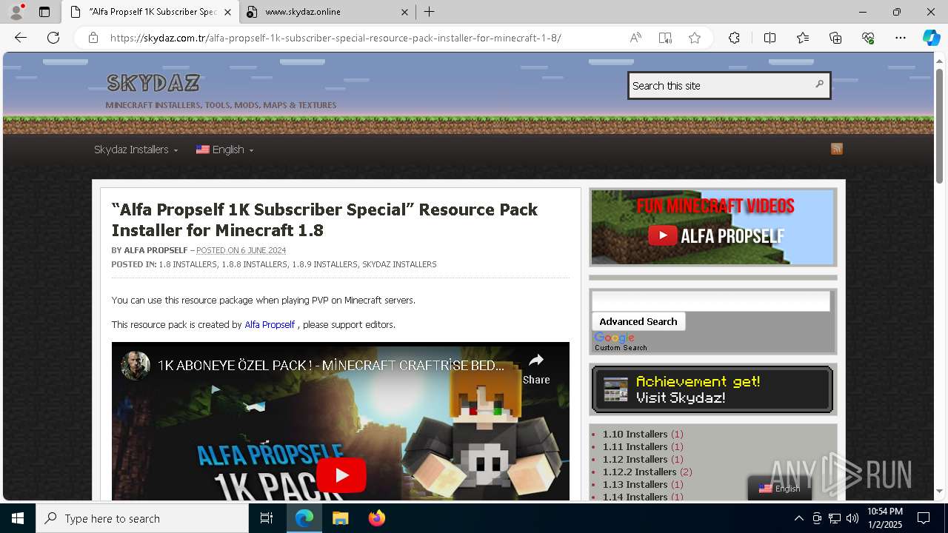Open the taskbar clock and date
948x533 pixels.
pos(885,518)
